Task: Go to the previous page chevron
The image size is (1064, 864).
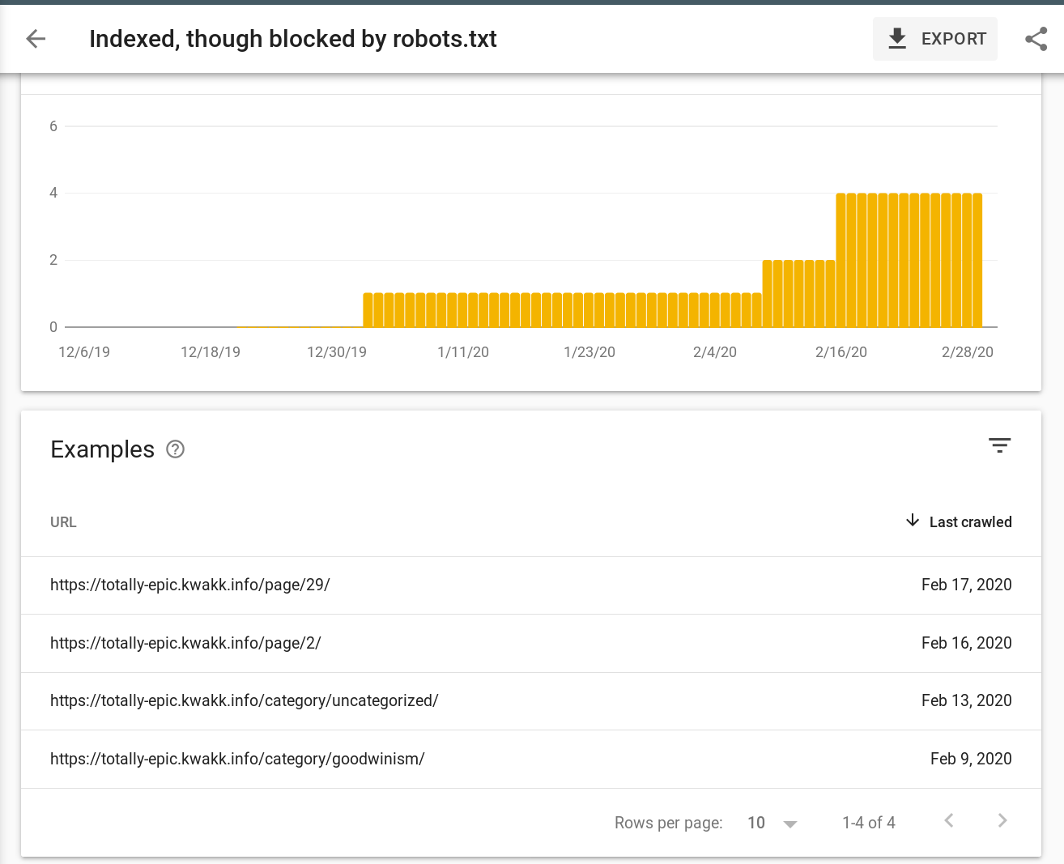Action: click(x=949, y=821)
